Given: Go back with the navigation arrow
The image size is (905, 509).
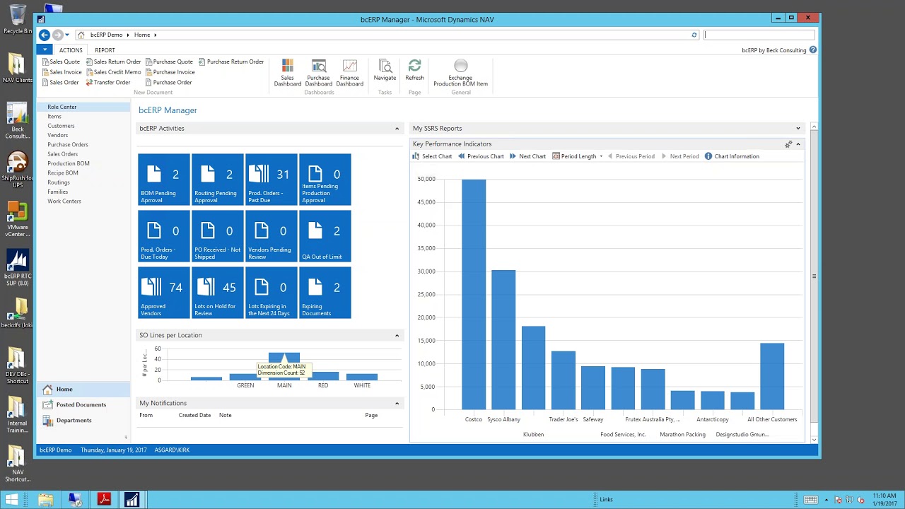Looking at the screenshot, I should click(45, 35).
